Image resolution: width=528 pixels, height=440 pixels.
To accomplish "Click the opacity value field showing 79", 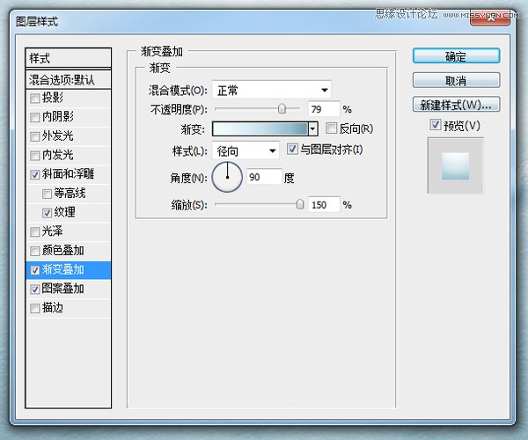I will click(324, 109).
